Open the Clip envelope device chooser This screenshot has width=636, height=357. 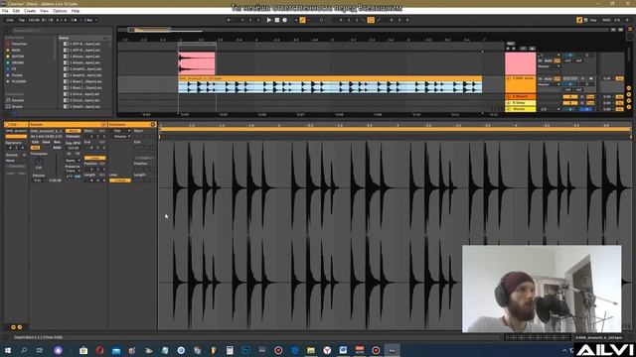pyautogui.click(x=120, y=131)
